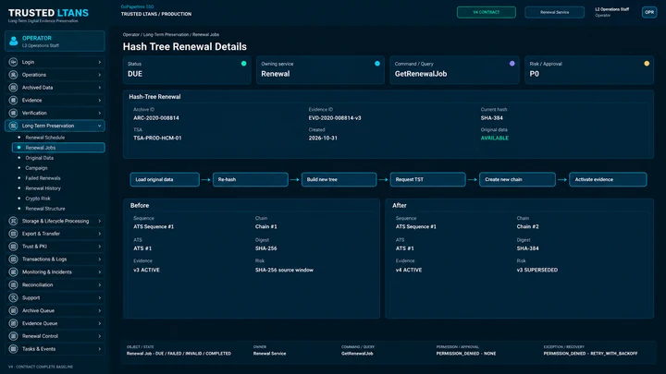Screen dimensions: 666x374
Task: Click the Evidence ID EVD-2020-008814-v3
Action: tap(335, 118)
